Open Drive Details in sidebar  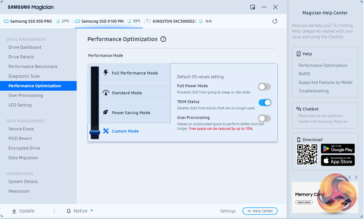(x=38, y=57)
